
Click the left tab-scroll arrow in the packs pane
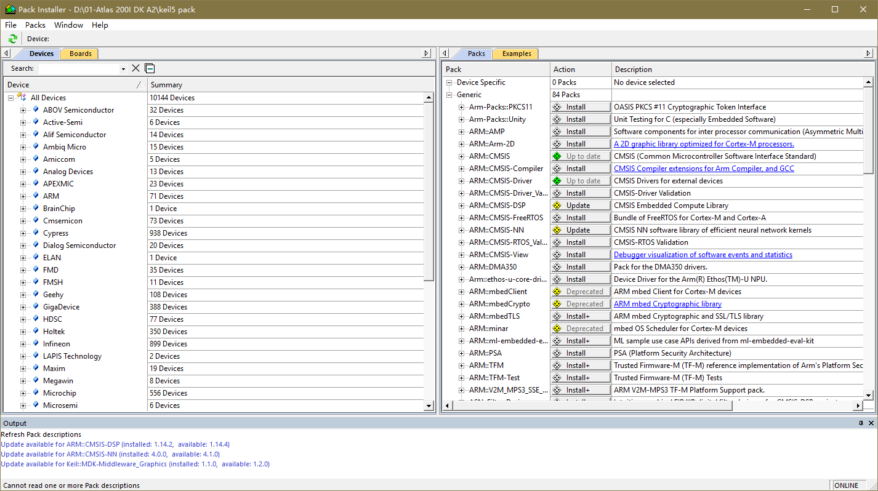(445, 54)
